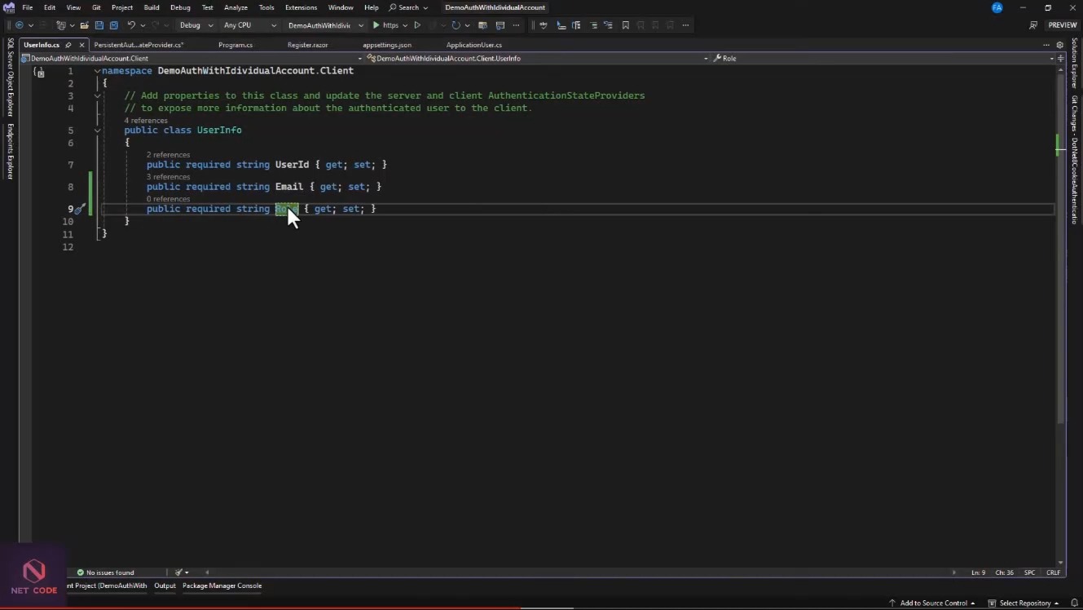Open the Build menu

coord(152,7)
